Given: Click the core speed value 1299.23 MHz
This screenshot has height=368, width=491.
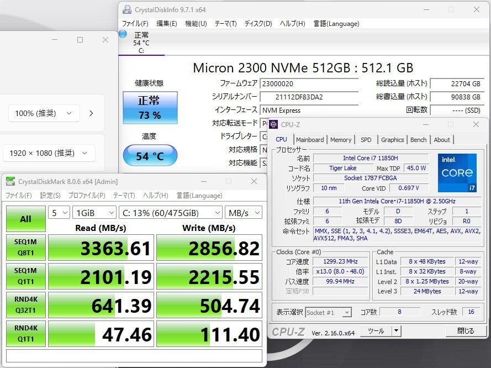Looking at the screenshot, I should click(340, 261).
